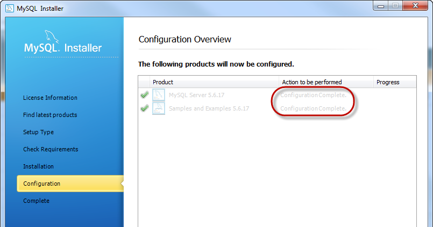Viewport: 433px width, 227px height.
Task: Click Configuration Complete status for MySQL Server
Action: point(313,95)
